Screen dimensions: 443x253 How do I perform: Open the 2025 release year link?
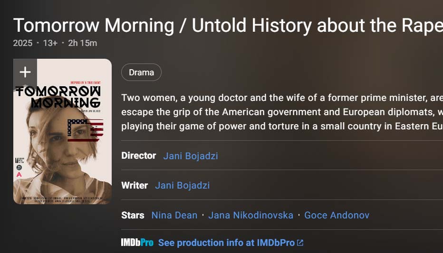click(x=23, y=43)
